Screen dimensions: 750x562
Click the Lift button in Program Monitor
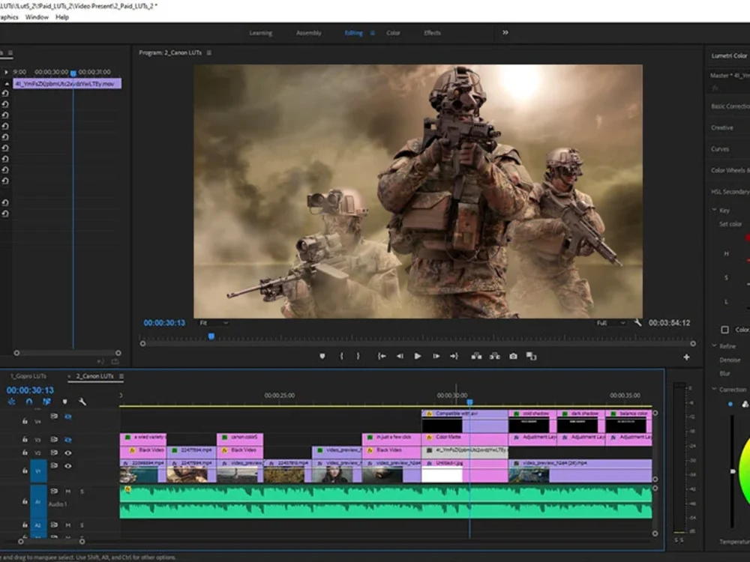click(476, 356)
